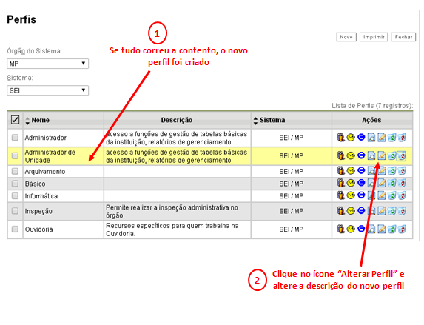Check the Arquivamento row checkbox
This screenshot has width=424, height=325.
pyautogui.click(x=15, y=171)
